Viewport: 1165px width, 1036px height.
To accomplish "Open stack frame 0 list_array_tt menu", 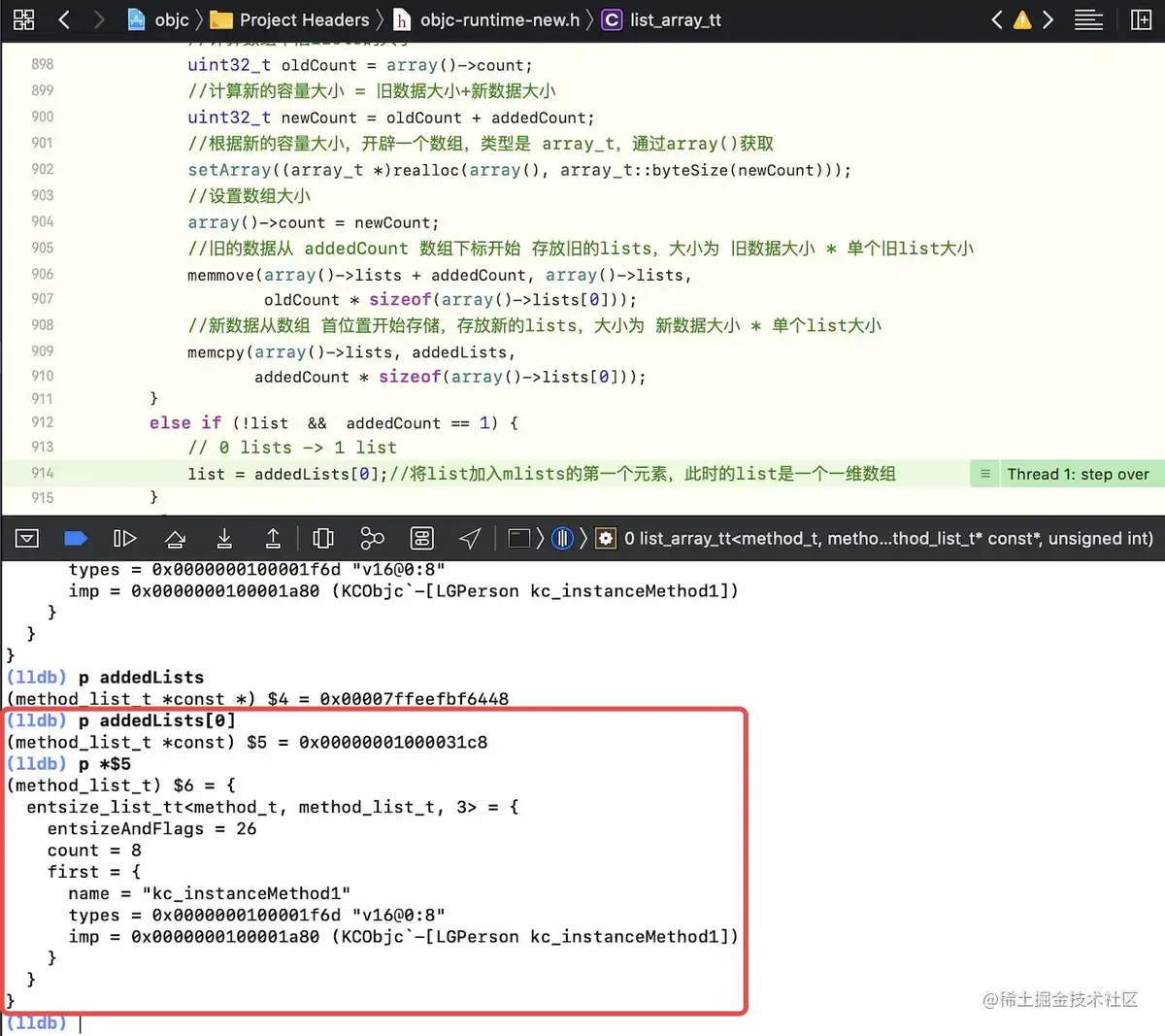I will (x=875, y=538).
